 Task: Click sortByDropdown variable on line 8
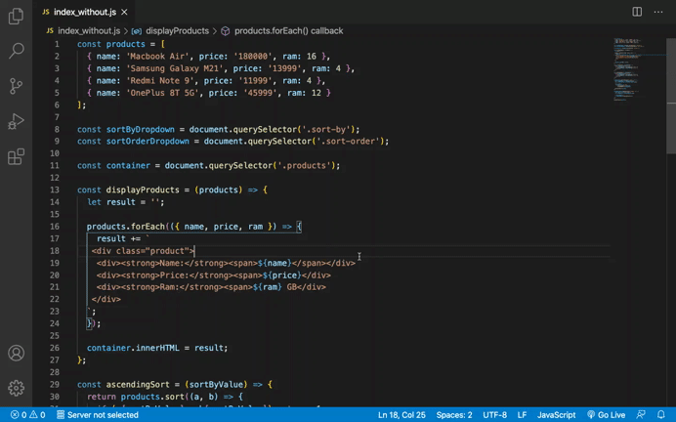(141, 129)
